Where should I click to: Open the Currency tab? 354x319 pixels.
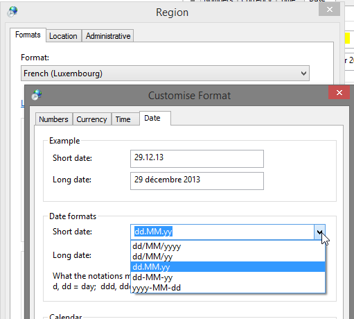(x=91, y=119)
